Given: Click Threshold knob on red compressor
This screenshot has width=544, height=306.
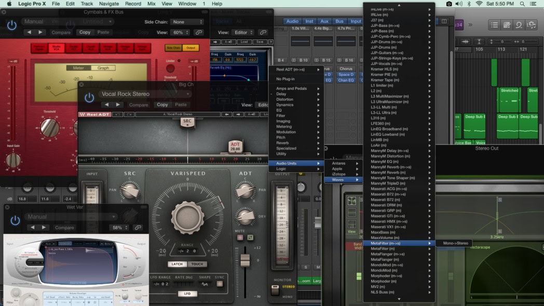Looking at the screenshot, I should [x=50, y=127].
